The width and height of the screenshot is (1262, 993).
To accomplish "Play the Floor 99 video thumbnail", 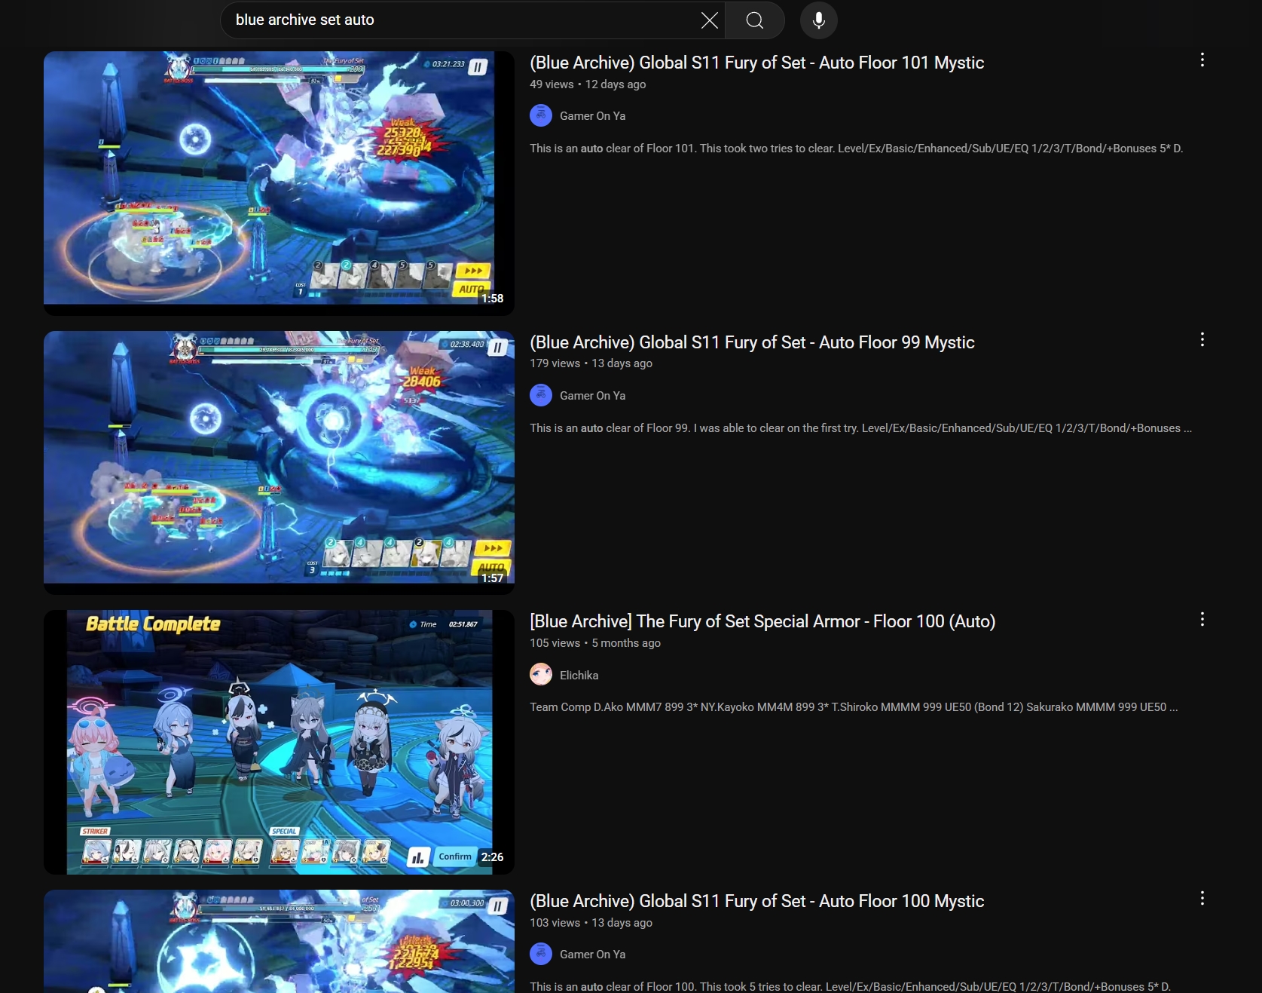I will [x=279, y=463].
